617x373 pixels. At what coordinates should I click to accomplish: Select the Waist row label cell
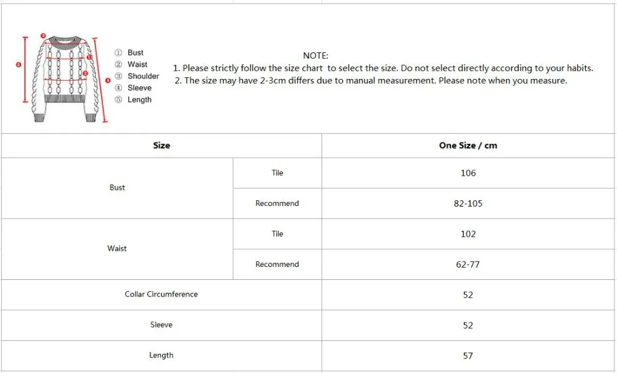pyautogui.click(x=117, y=249)
